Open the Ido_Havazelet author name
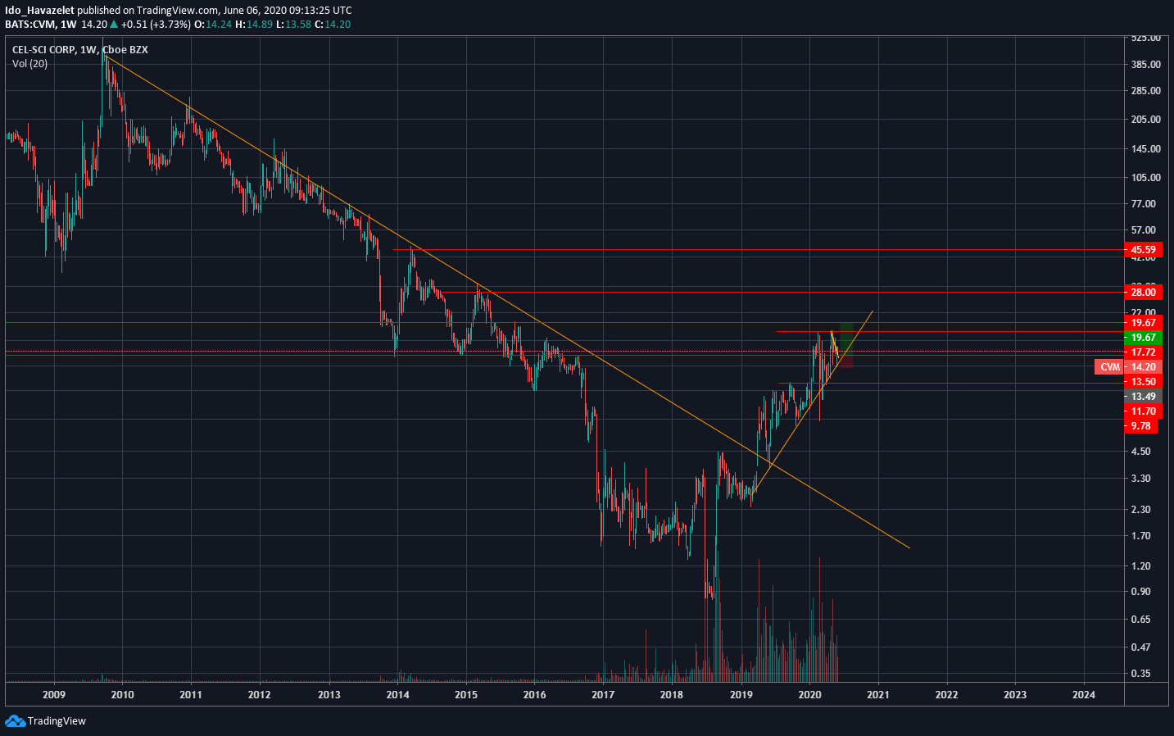Viewport: 1174px width, 736px height. pyautogui.click(x=39, y=11)
